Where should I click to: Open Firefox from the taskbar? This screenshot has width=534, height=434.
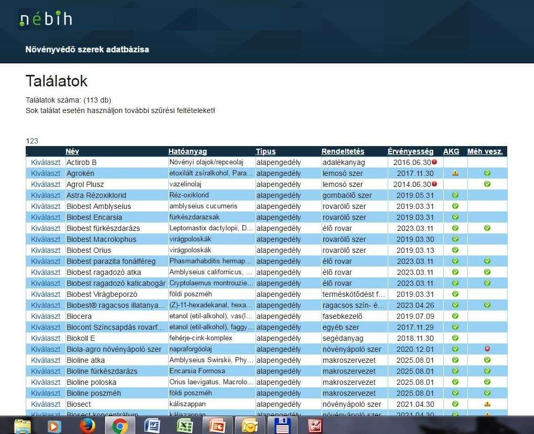[87, 426]
